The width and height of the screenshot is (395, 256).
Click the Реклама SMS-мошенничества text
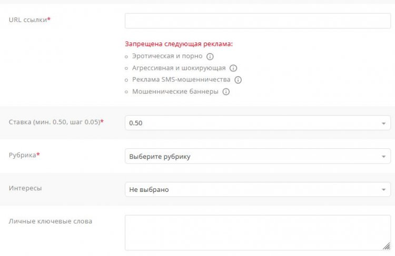tap(181, 80)
